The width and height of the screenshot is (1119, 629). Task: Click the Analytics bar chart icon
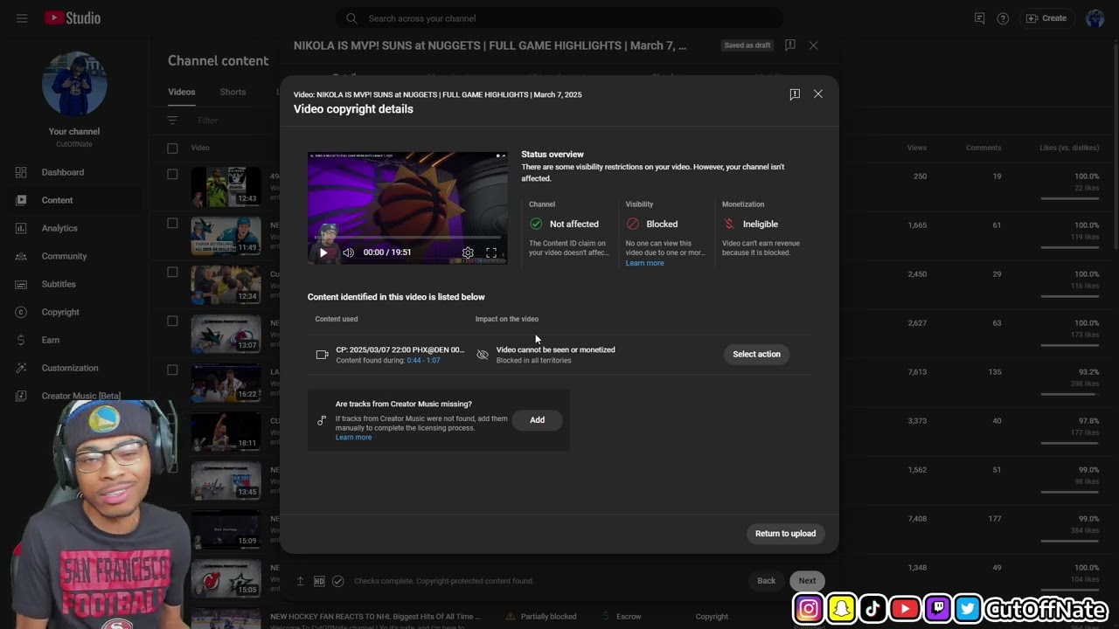point(22,228)
